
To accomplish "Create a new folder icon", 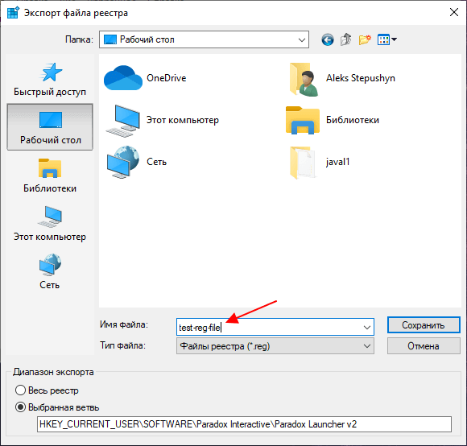I will (x=365, y=39).
